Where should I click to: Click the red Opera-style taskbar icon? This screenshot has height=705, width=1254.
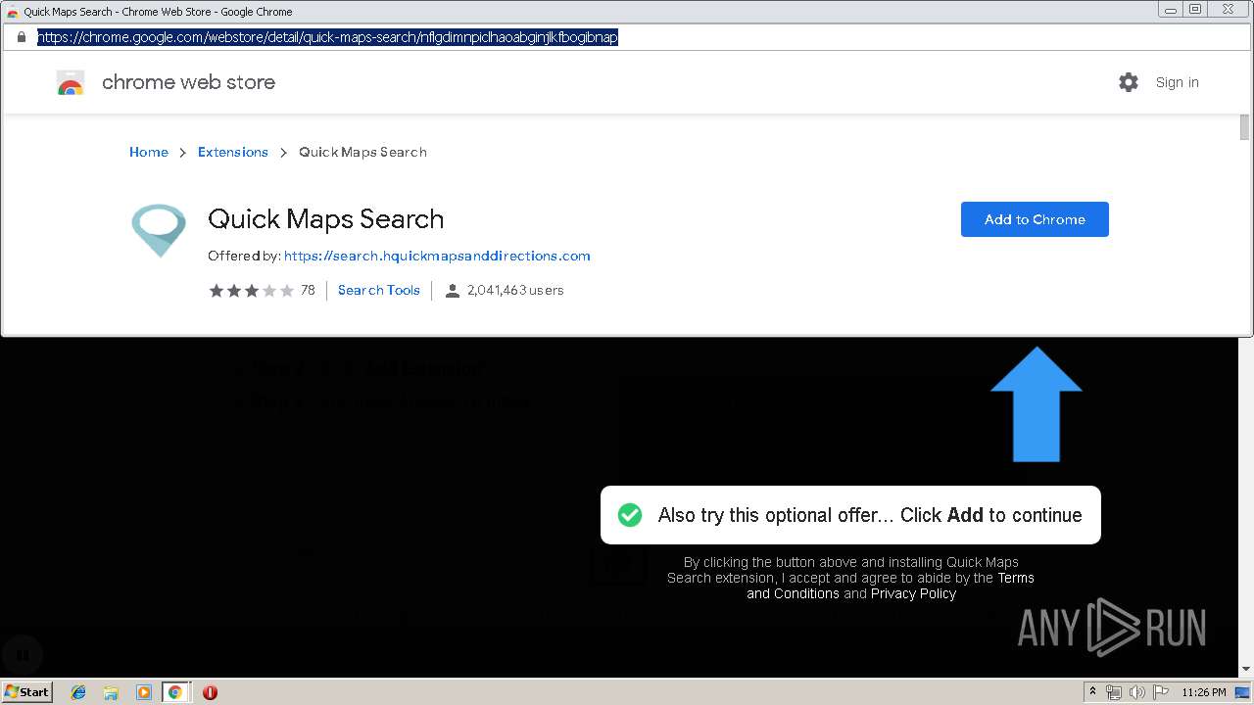point(210,692)
